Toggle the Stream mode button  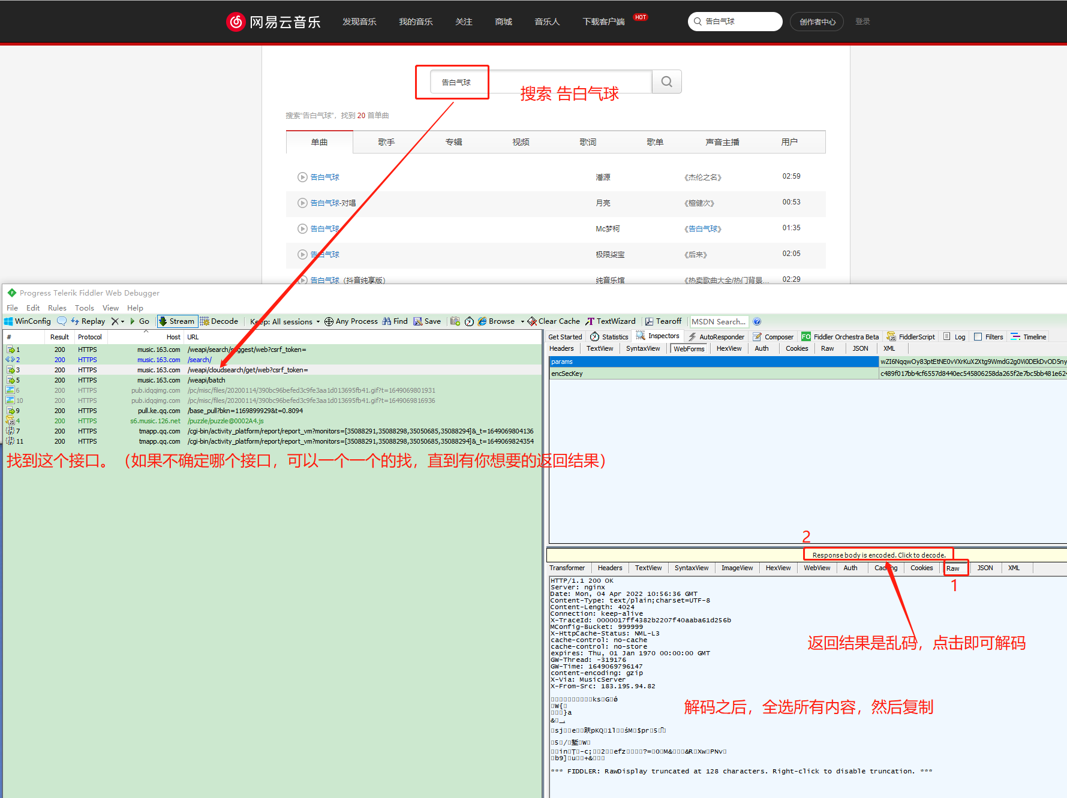click(x=177, y=321)
